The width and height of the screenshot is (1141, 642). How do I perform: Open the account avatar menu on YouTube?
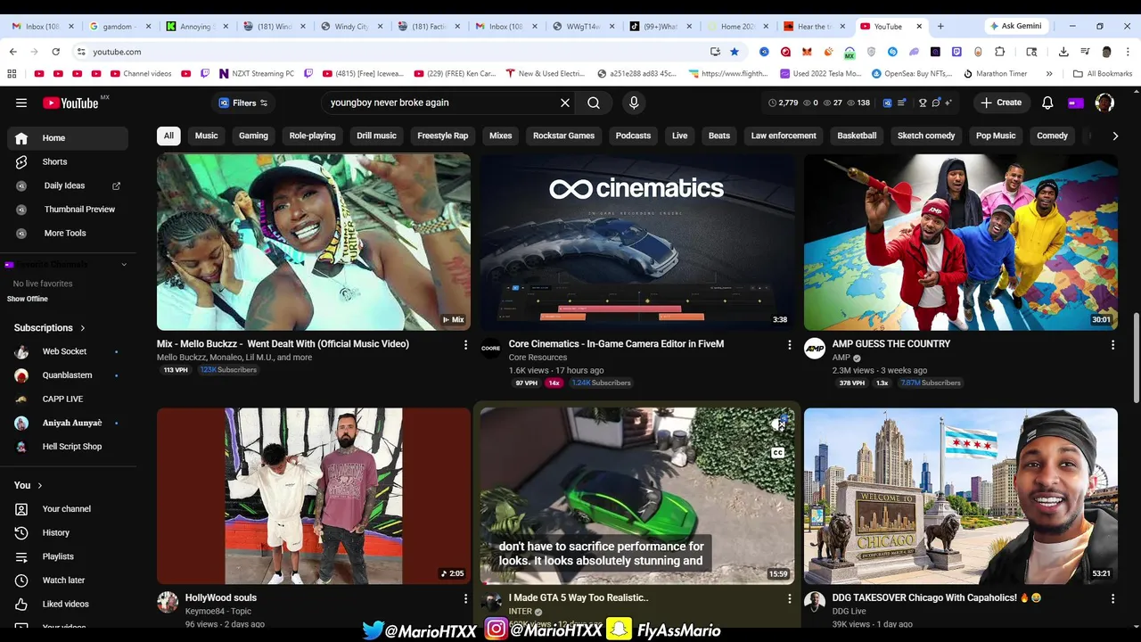pos(1104,103)
